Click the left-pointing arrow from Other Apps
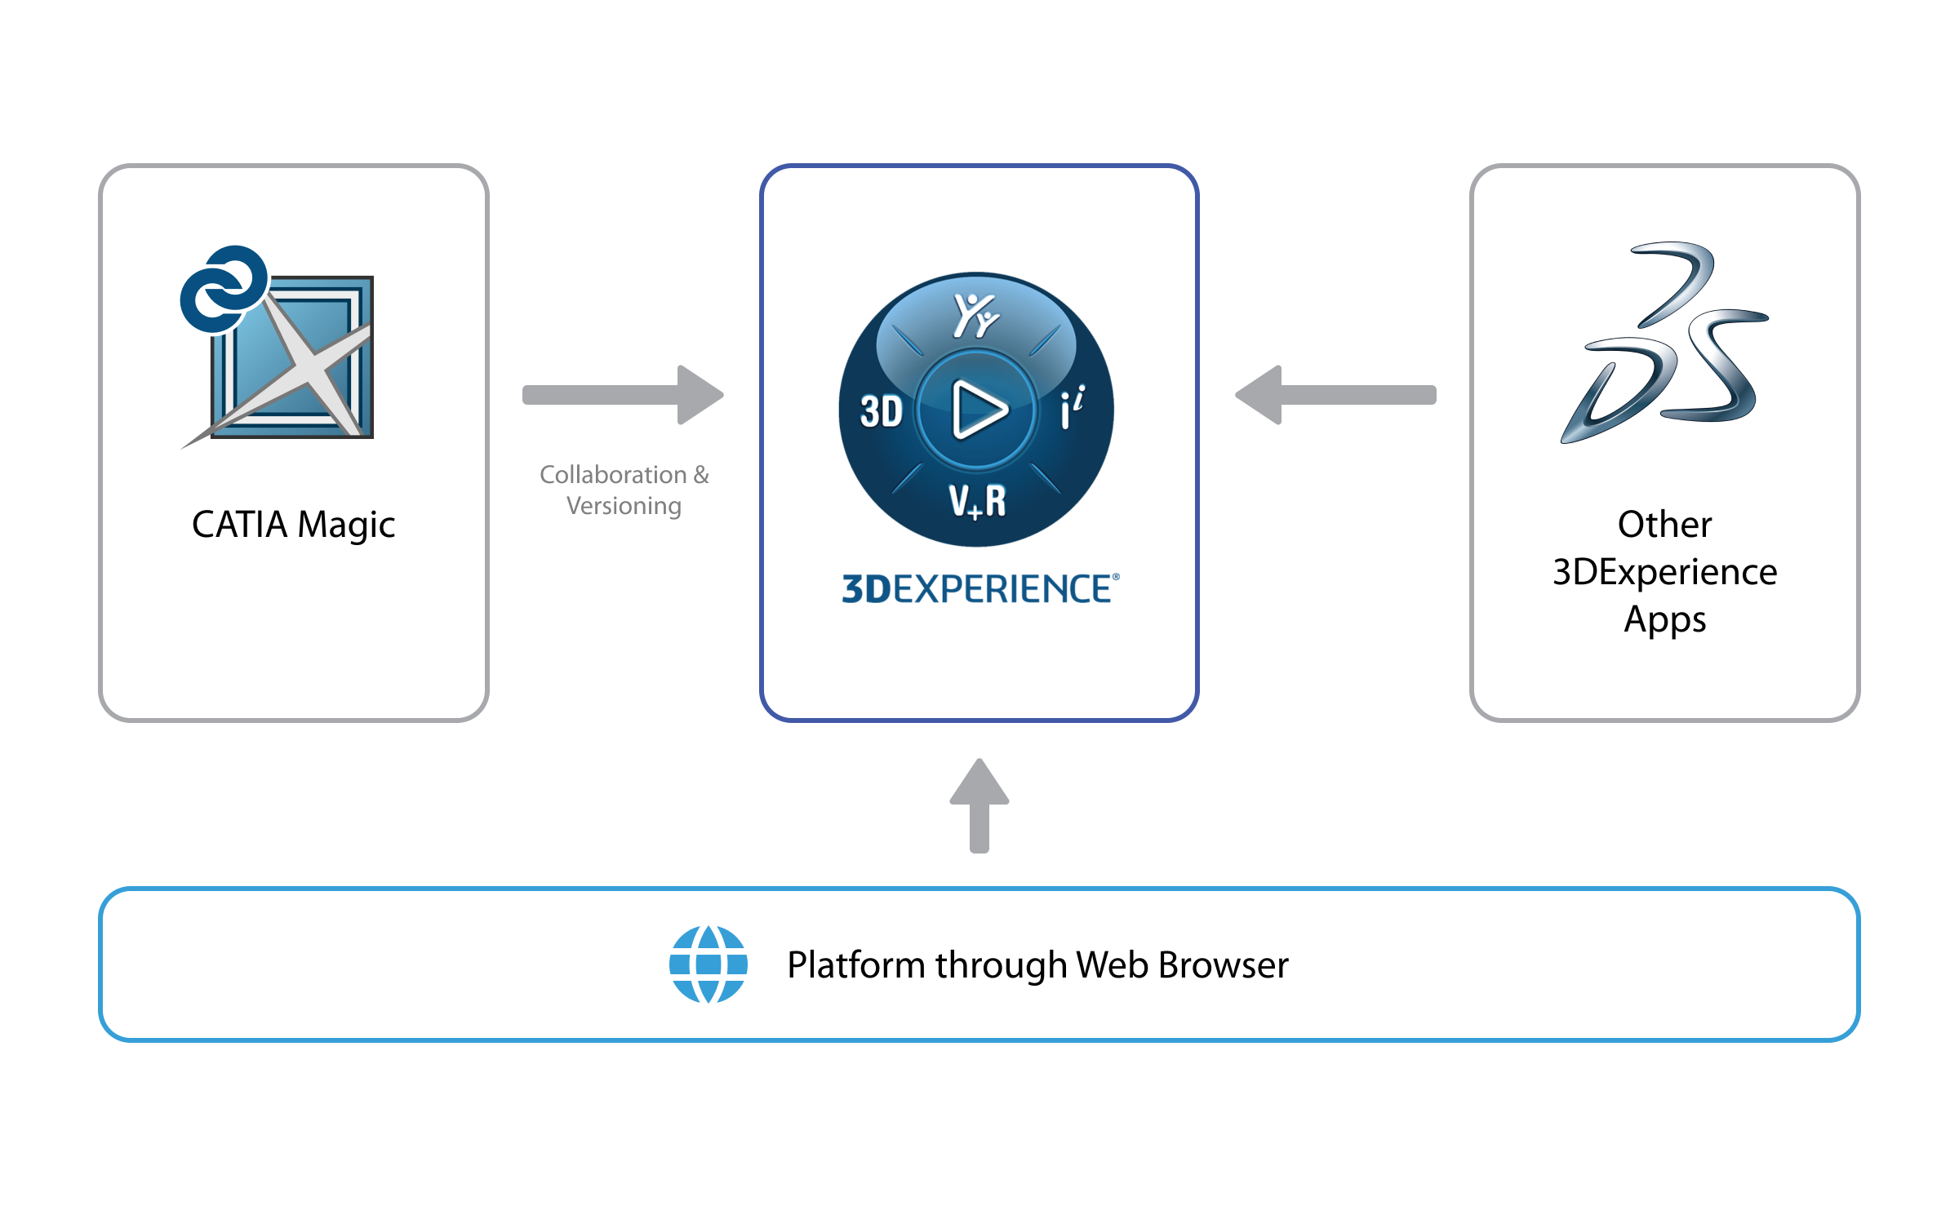This screenshot has height=1206, width=1959. tap(1335, 395)
